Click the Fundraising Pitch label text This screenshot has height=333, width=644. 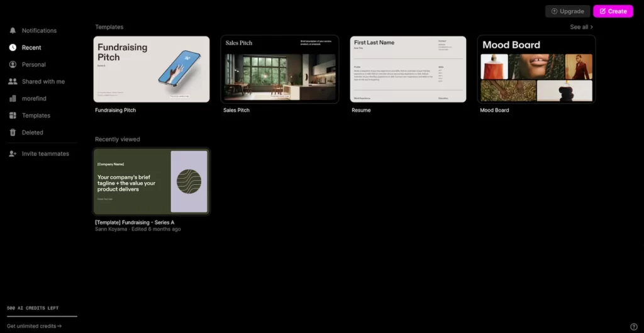[x=116, y=111]
